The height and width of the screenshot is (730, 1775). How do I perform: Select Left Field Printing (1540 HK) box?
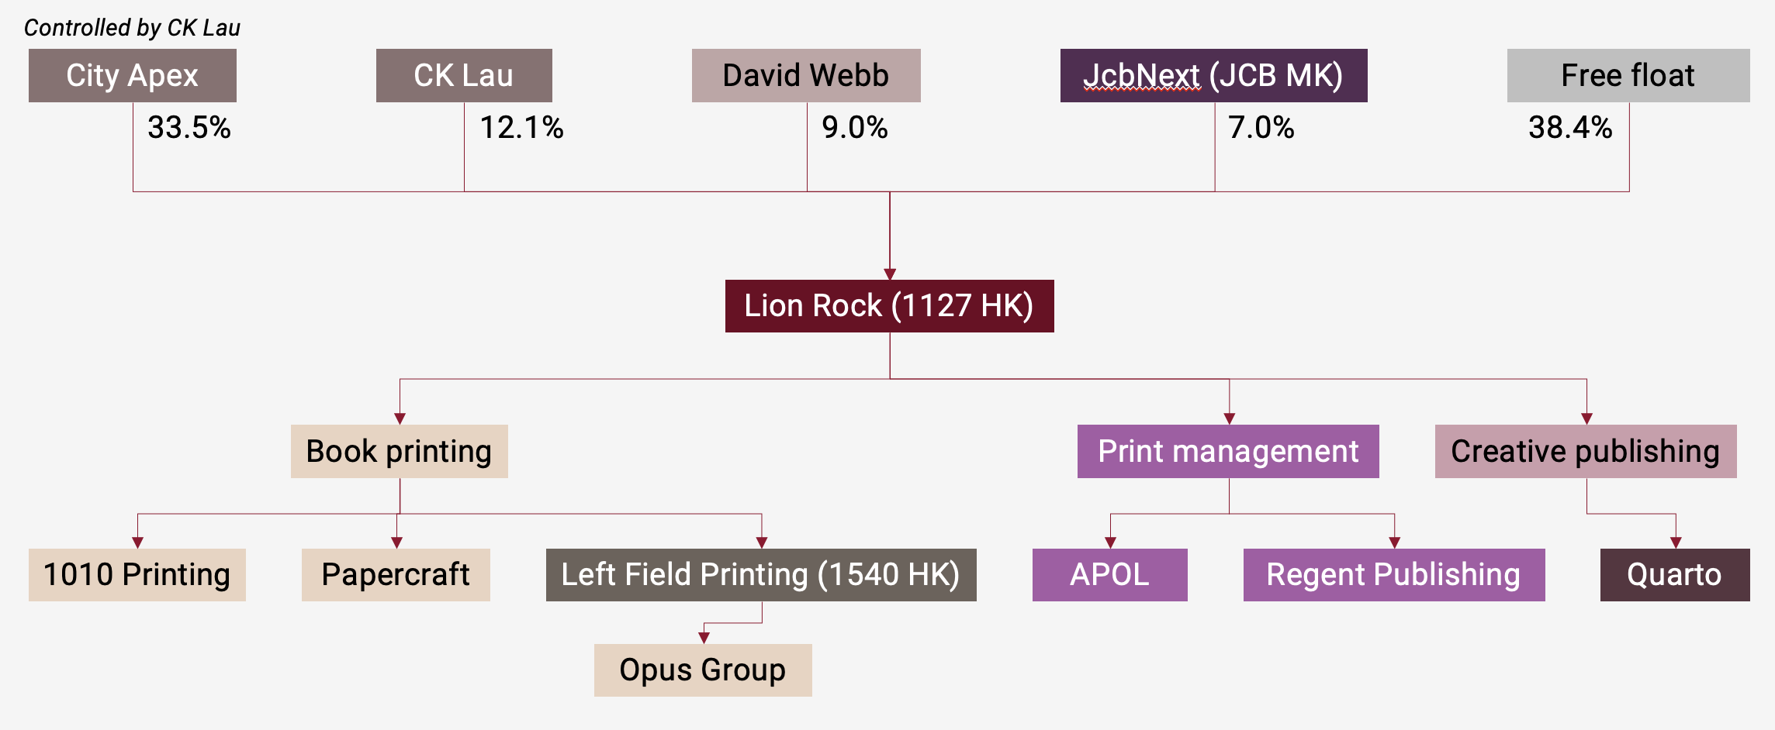(760, 575)
